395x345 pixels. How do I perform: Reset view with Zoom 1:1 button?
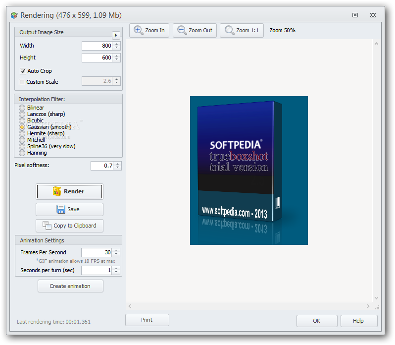242,31
